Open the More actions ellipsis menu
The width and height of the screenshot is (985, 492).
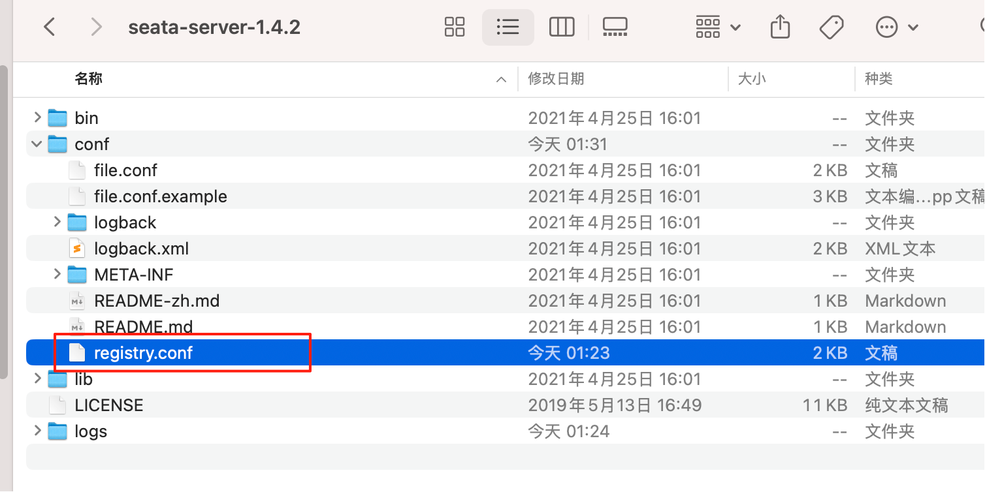896,27
